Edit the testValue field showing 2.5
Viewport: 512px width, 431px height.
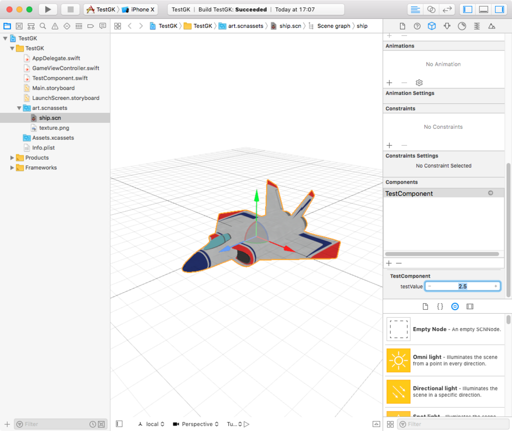[x=462, y=287]
